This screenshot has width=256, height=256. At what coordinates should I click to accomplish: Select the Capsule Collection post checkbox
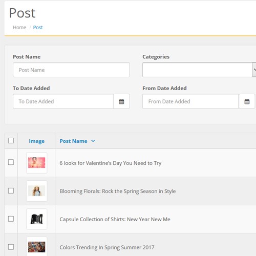pyautogui.click(x=11, y=219)
